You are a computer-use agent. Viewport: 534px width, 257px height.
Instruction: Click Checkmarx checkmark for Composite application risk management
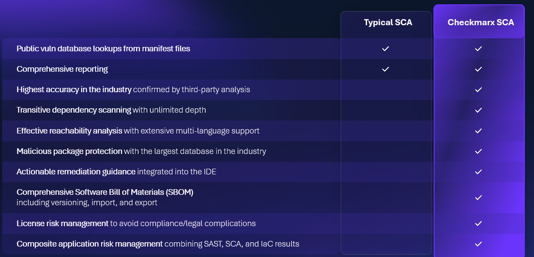click(x=478, y=244)
